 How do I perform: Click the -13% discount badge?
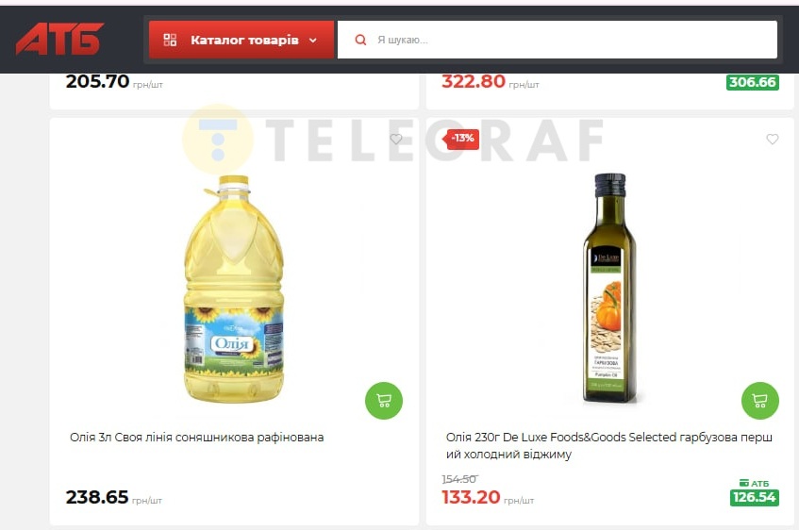461,139
